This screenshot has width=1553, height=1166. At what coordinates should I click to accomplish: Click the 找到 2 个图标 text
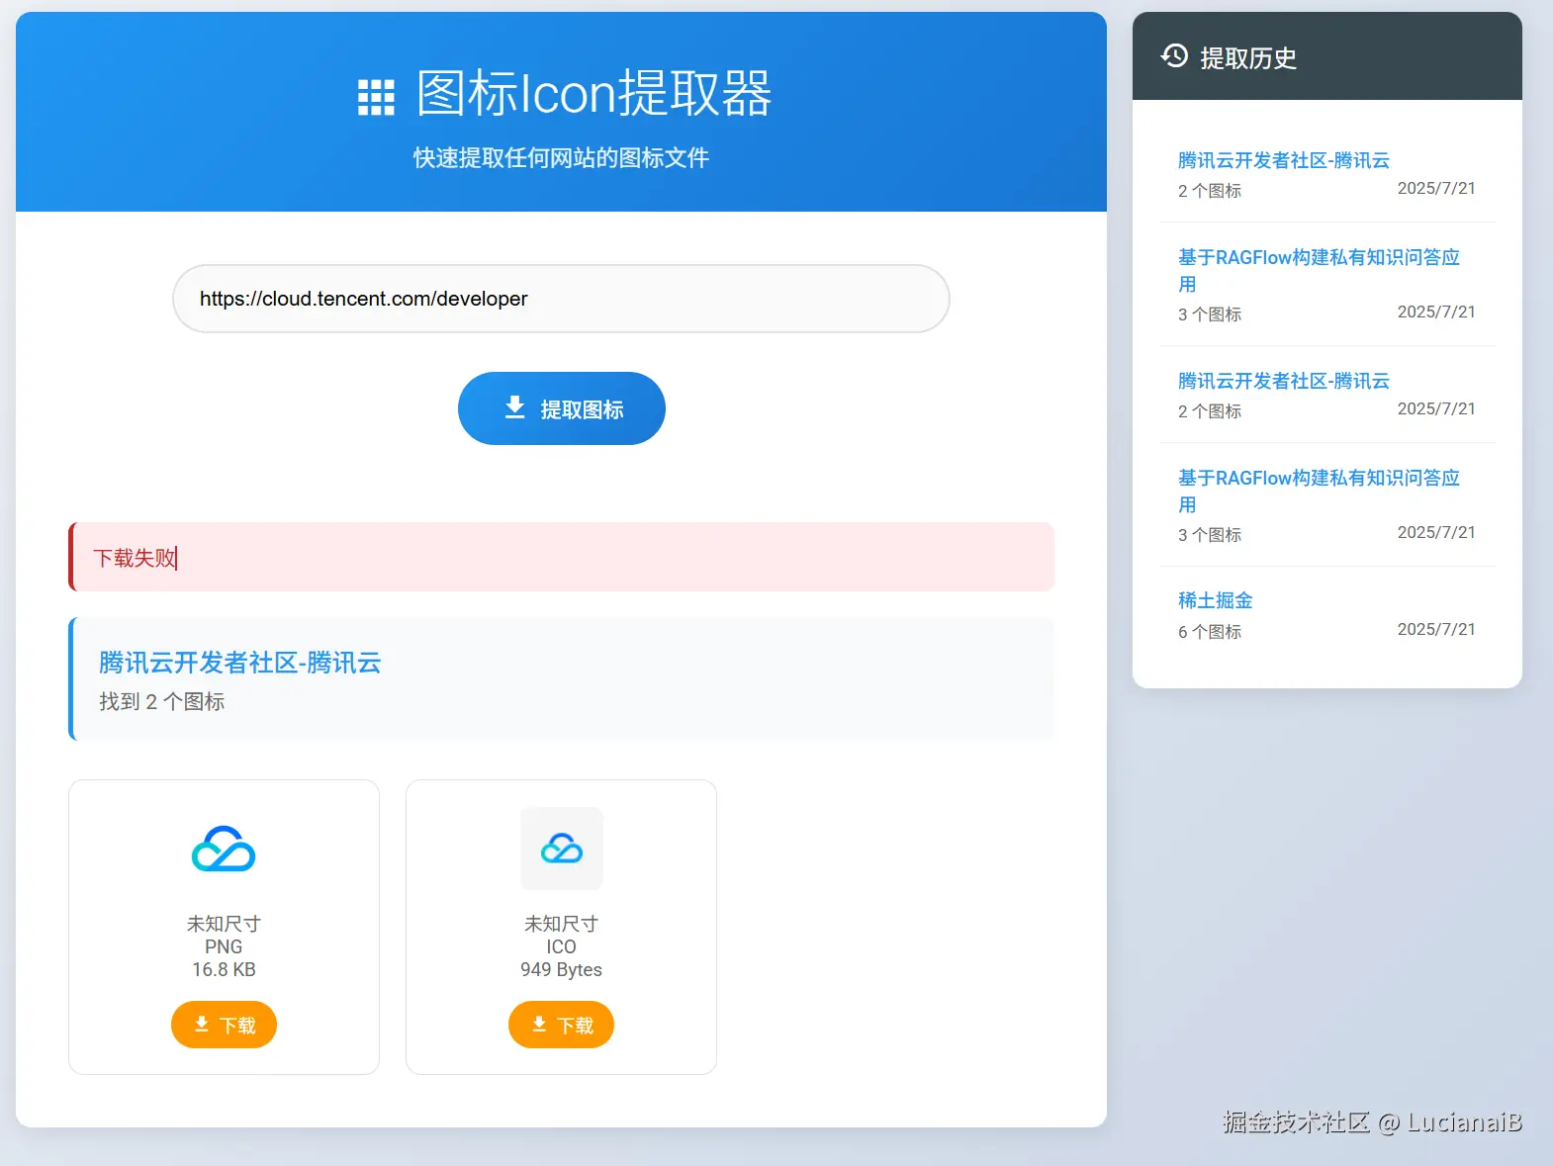pos(162,701)
